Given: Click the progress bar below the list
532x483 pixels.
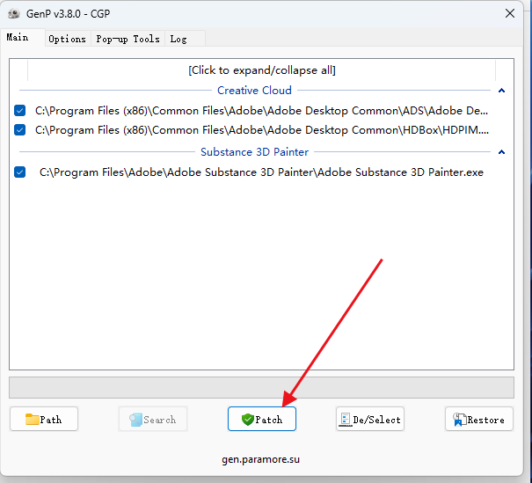Looking at the screenshot, I should coord(261,387).
